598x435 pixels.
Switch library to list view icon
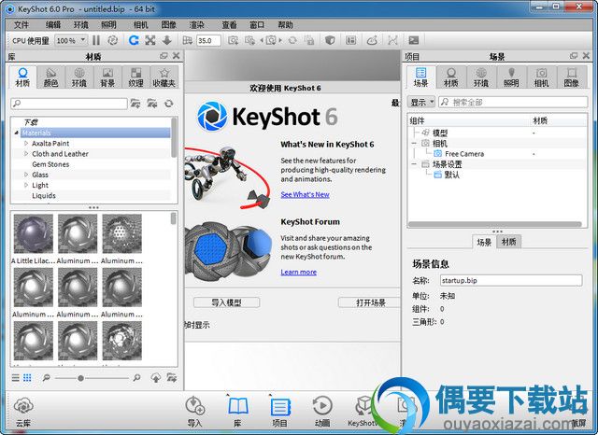[15, 377]
